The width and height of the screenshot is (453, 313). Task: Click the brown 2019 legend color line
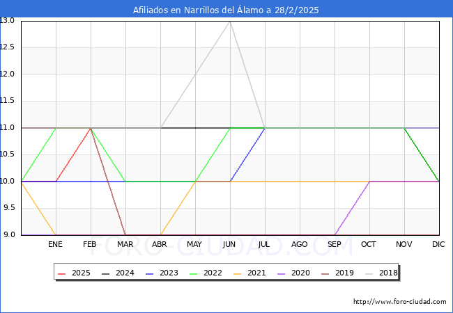[x=325, y=273]
